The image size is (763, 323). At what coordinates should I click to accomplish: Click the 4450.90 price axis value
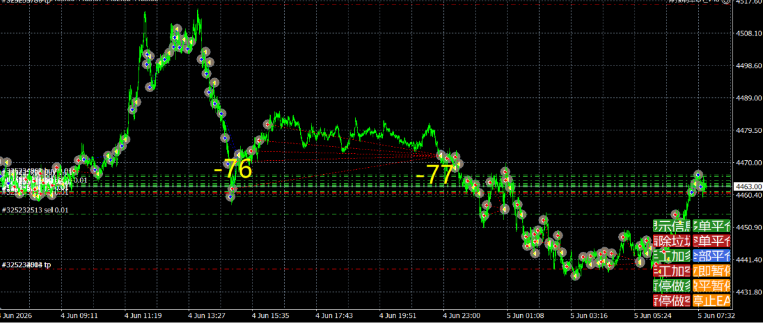(748, 228)
